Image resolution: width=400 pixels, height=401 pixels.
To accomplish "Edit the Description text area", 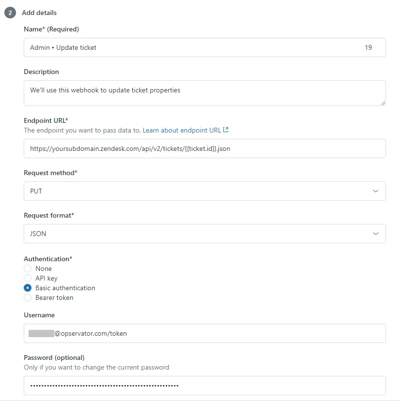I will [204, 93].
